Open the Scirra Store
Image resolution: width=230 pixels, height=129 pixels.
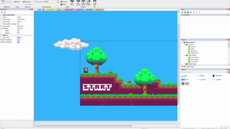click(72, 3)
